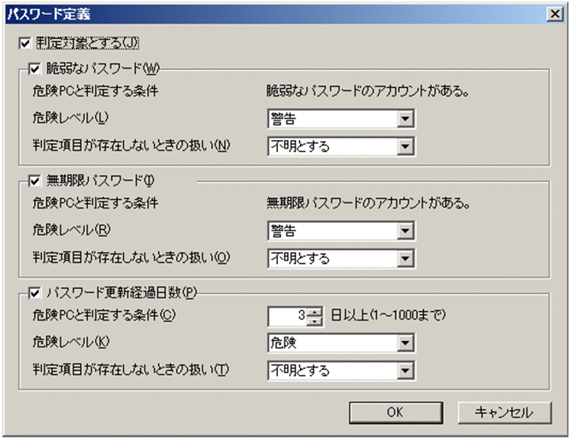Screen dimensions: 571x440
Task: Click the 脆弱なパスワードのアカウントがある text
Action: coord(371,91)
